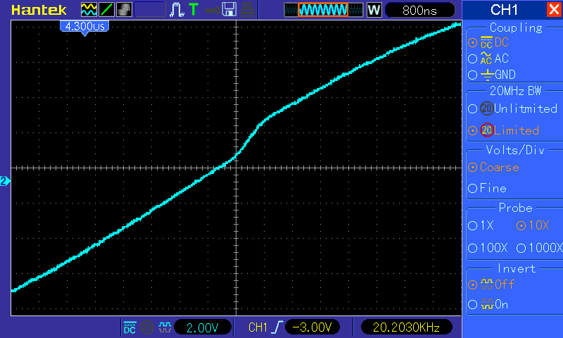Click the waveform memory overview bar
Screen dimensions: 563x338
click(x=324, y=10)
